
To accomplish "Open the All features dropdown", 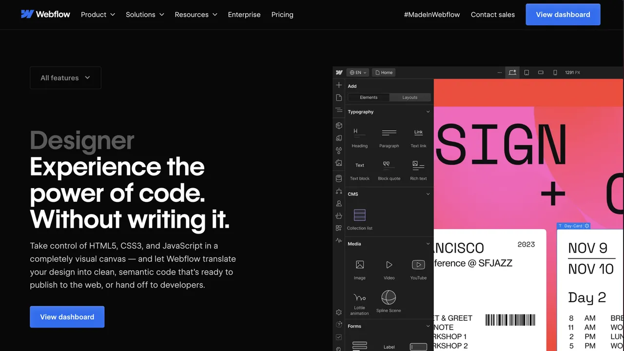I will pos(65,78).
